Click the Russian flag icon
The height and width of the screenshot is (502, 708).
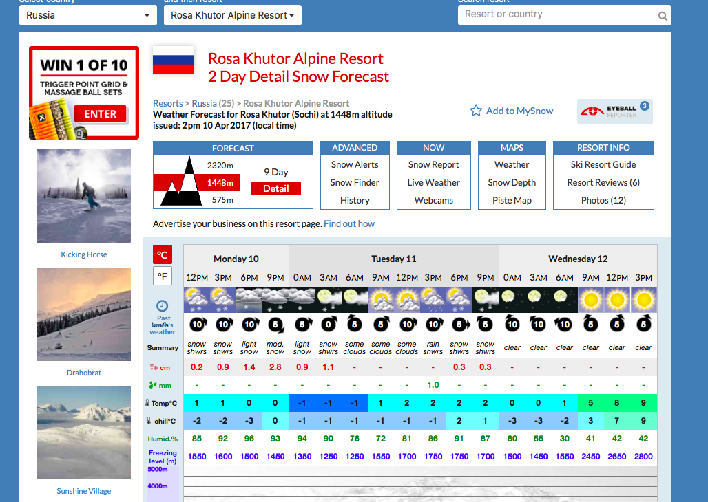(x=174, y=60)
